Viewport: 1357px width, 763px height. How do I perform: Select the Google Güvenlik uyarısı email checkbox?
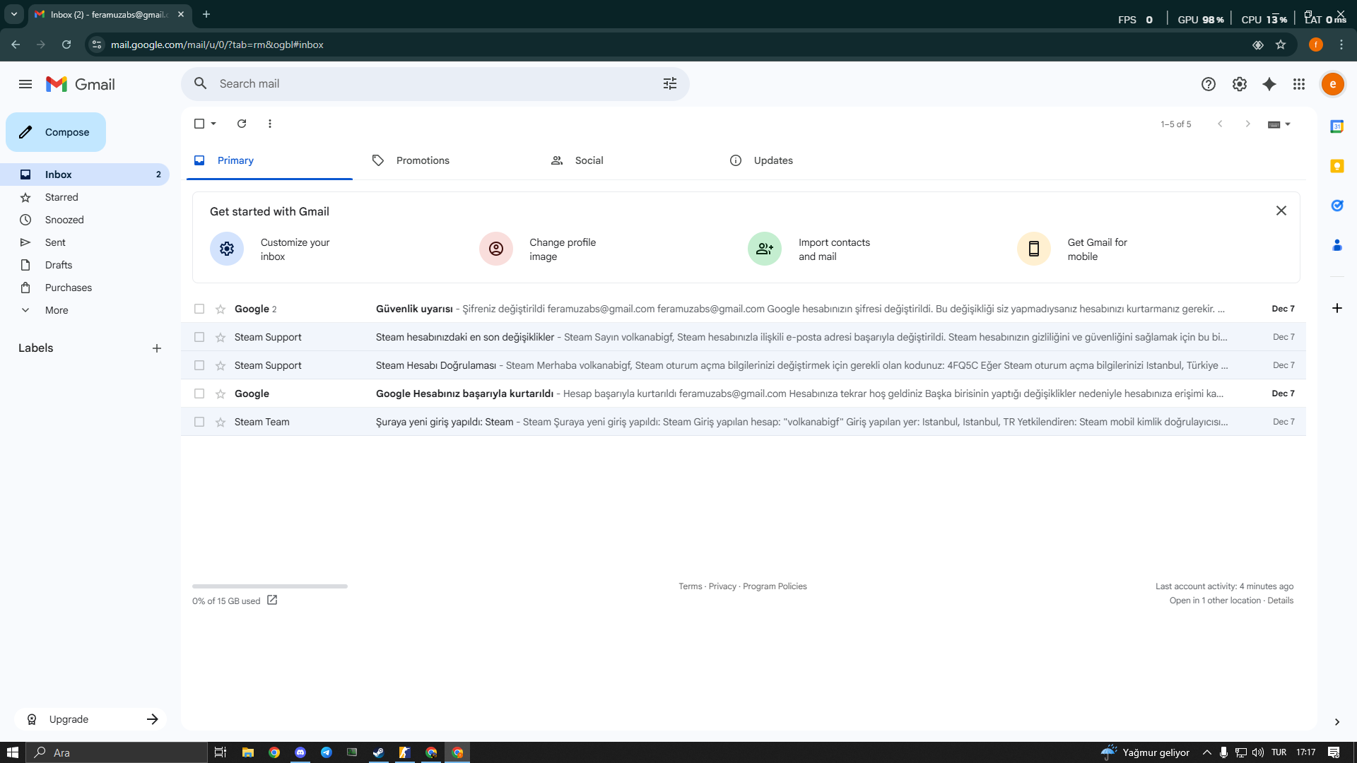pos(199,309)
